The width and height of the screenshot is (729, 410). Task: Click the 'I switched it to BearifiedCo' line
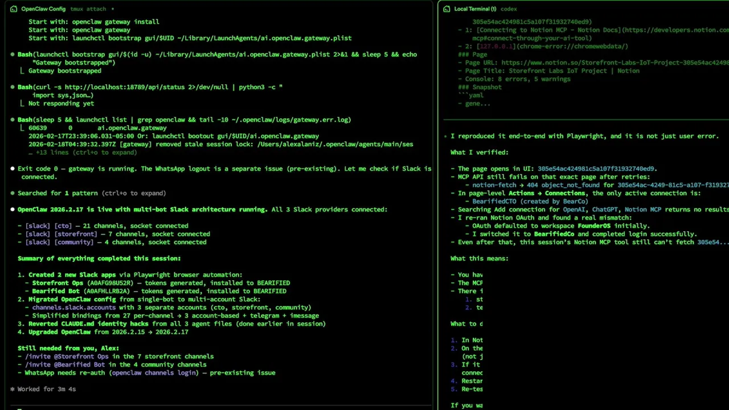pyautogui.click(x=584, y=234)
